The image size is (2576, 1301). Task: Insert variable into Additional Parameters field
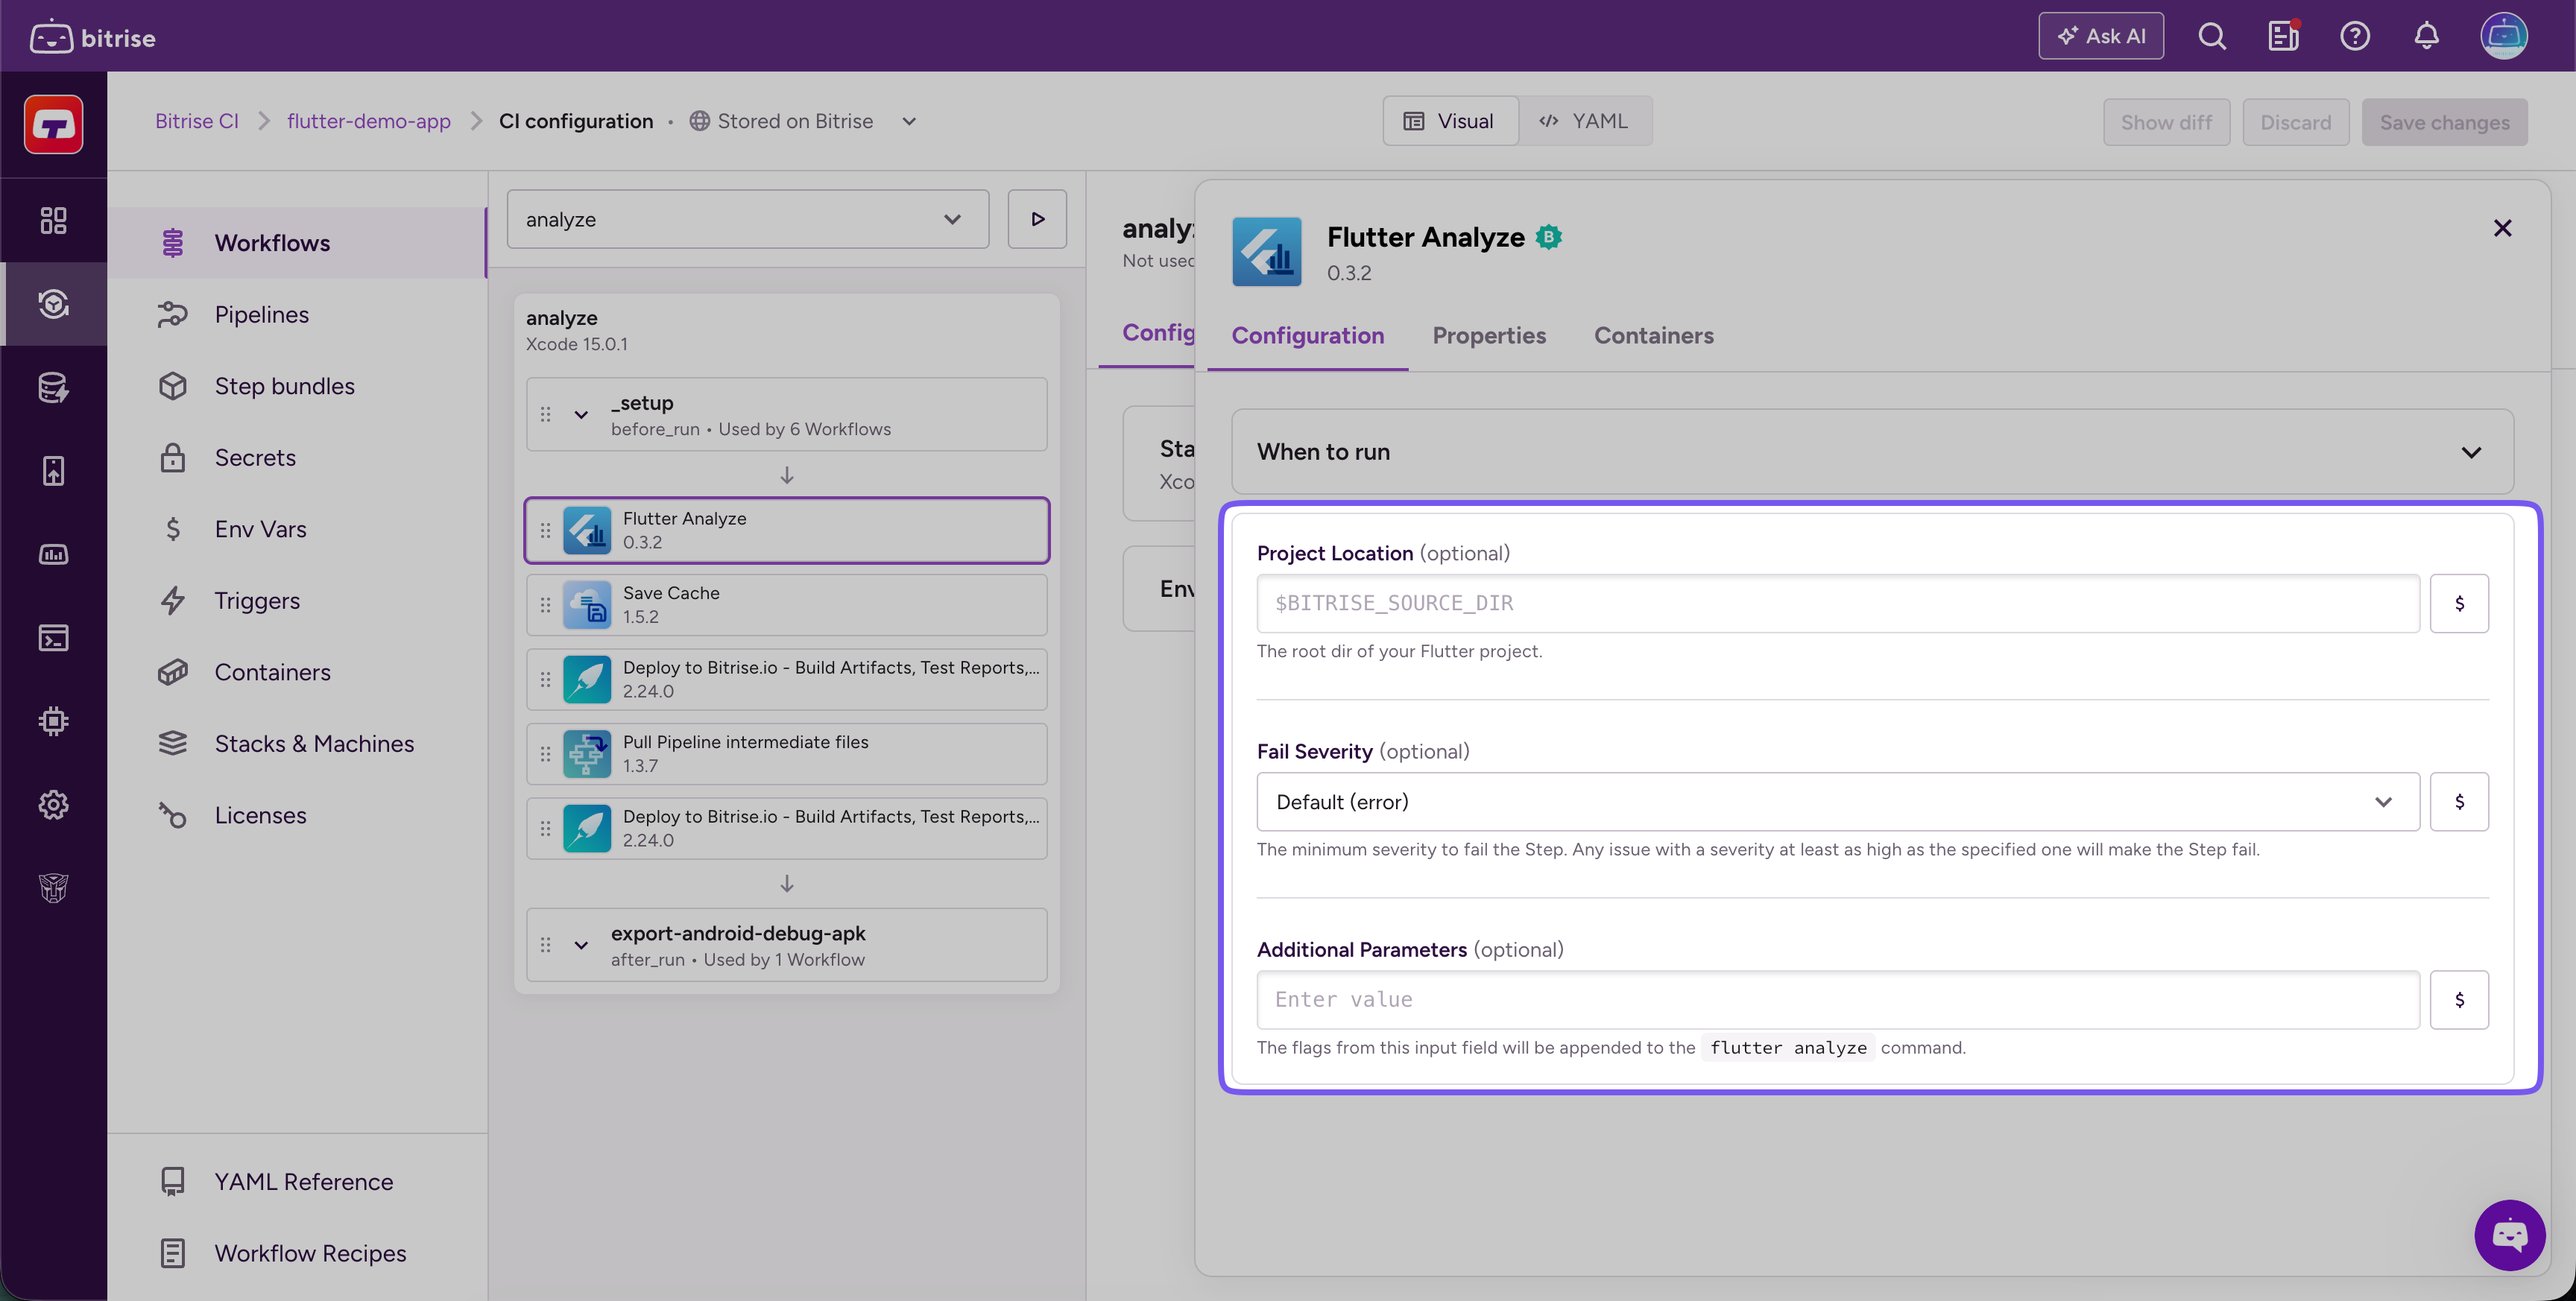point(2459,999)
